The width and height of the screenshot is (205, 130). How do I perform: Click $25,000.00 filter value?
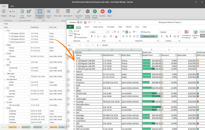(26, 127)
